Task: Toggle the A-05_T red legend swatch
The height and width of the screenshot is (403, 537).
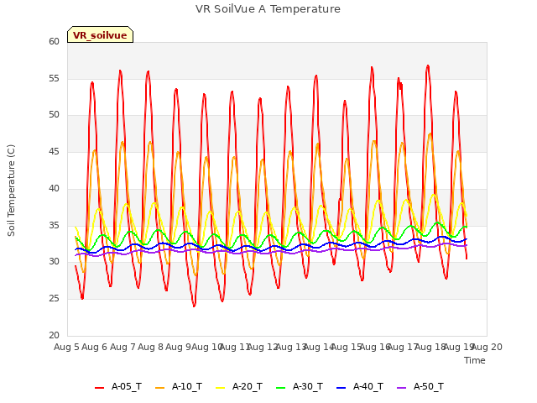Action: click(99, 388)
